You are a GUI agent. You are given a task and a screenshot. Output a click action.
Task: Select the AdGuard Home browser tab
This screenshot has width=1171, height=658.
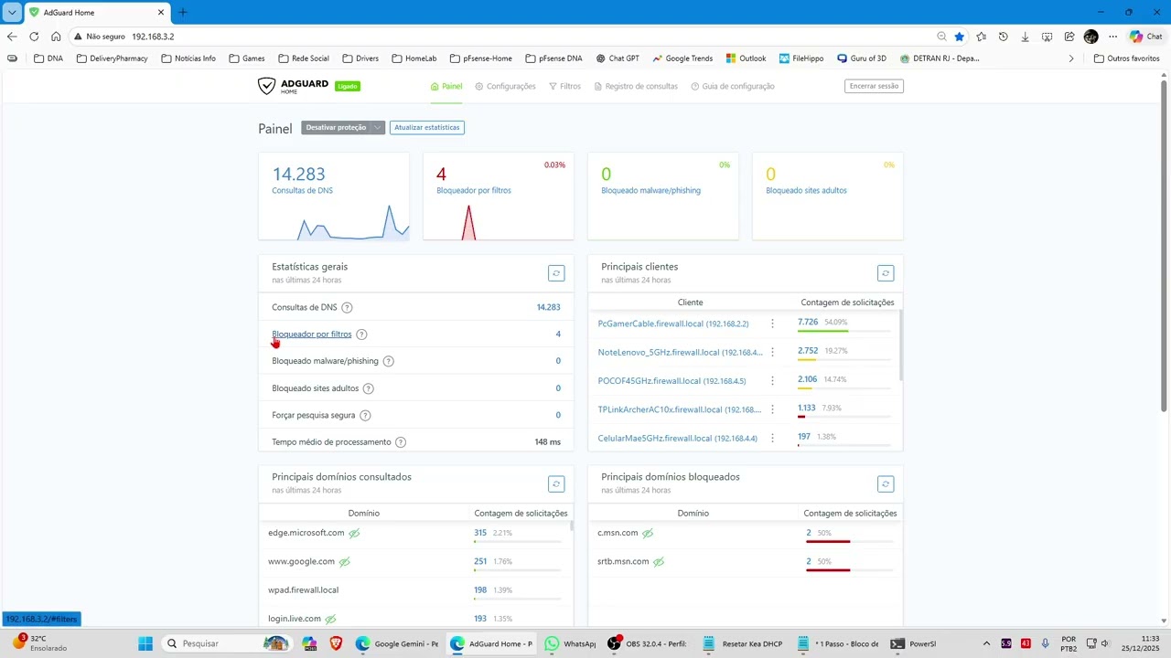(95, 13)
